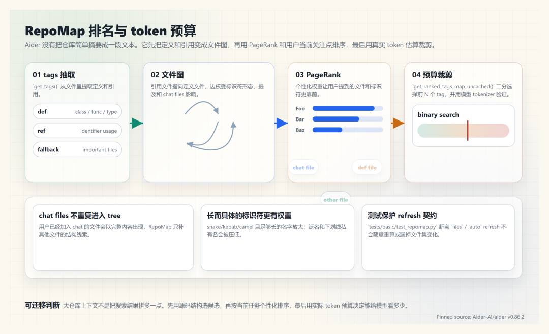Click 'Pinned source: Aider-AI/aider v0.86.2' text
This screenshot has width=549, height=334.
click(x=480, y=317)
